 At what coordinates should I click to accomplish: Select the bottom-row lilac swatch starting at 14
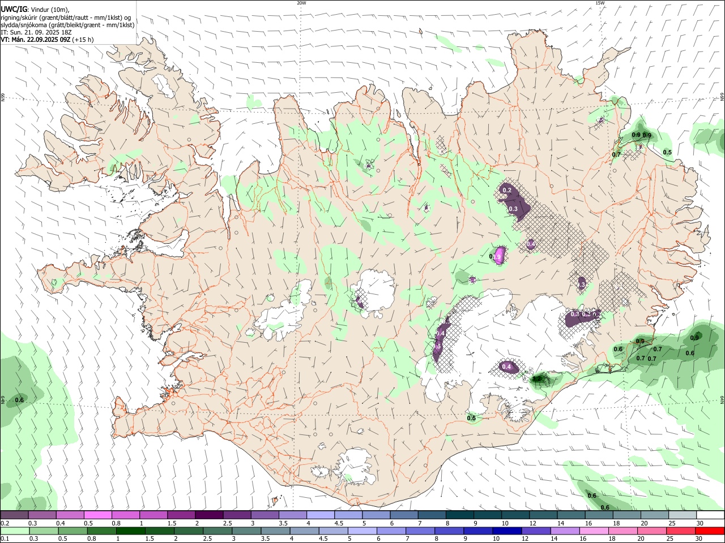click(x=565, y=531)
